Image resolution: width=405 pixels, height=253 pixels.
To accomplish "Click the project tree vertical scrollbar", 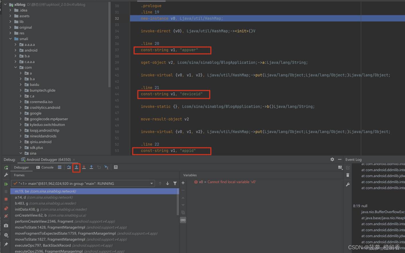I will tap(109, 44).
